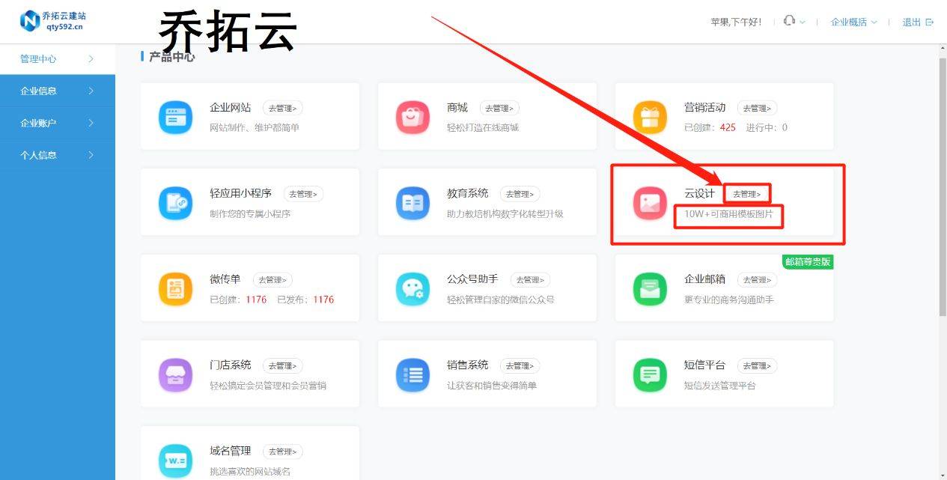Viewport: 947px width, 480px height.
Task: Click the 公众号助手 title text
Action: coord(473,279)
